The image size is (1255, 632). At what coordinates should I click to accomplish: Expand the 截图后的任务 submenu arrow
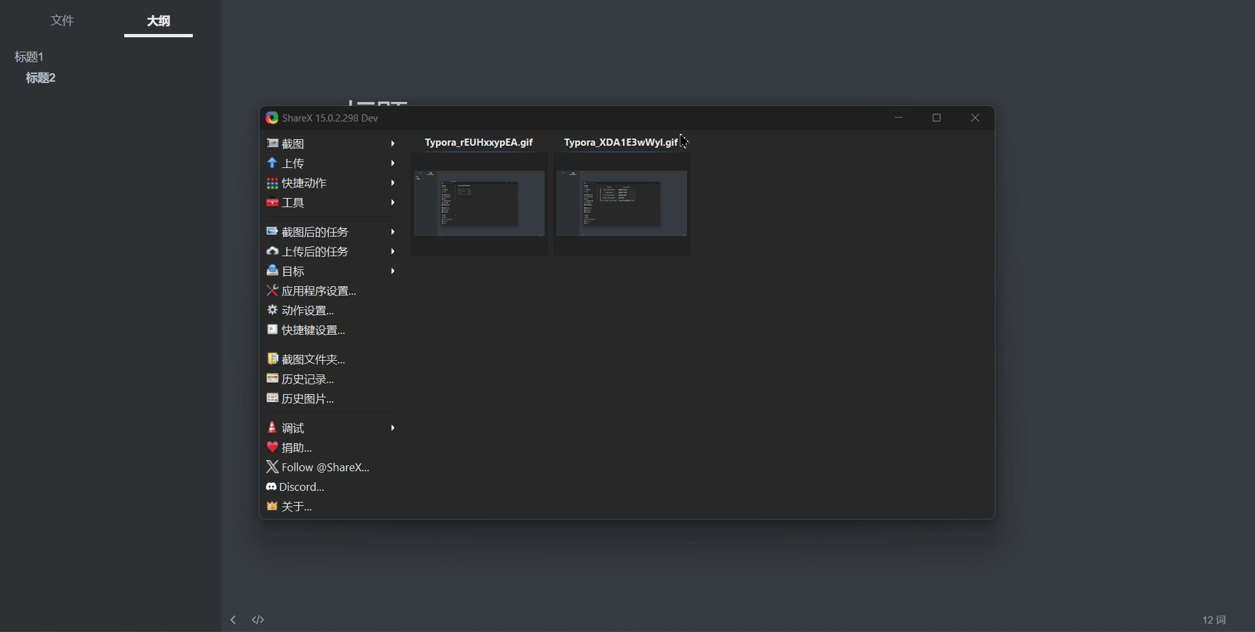point(393,231)
